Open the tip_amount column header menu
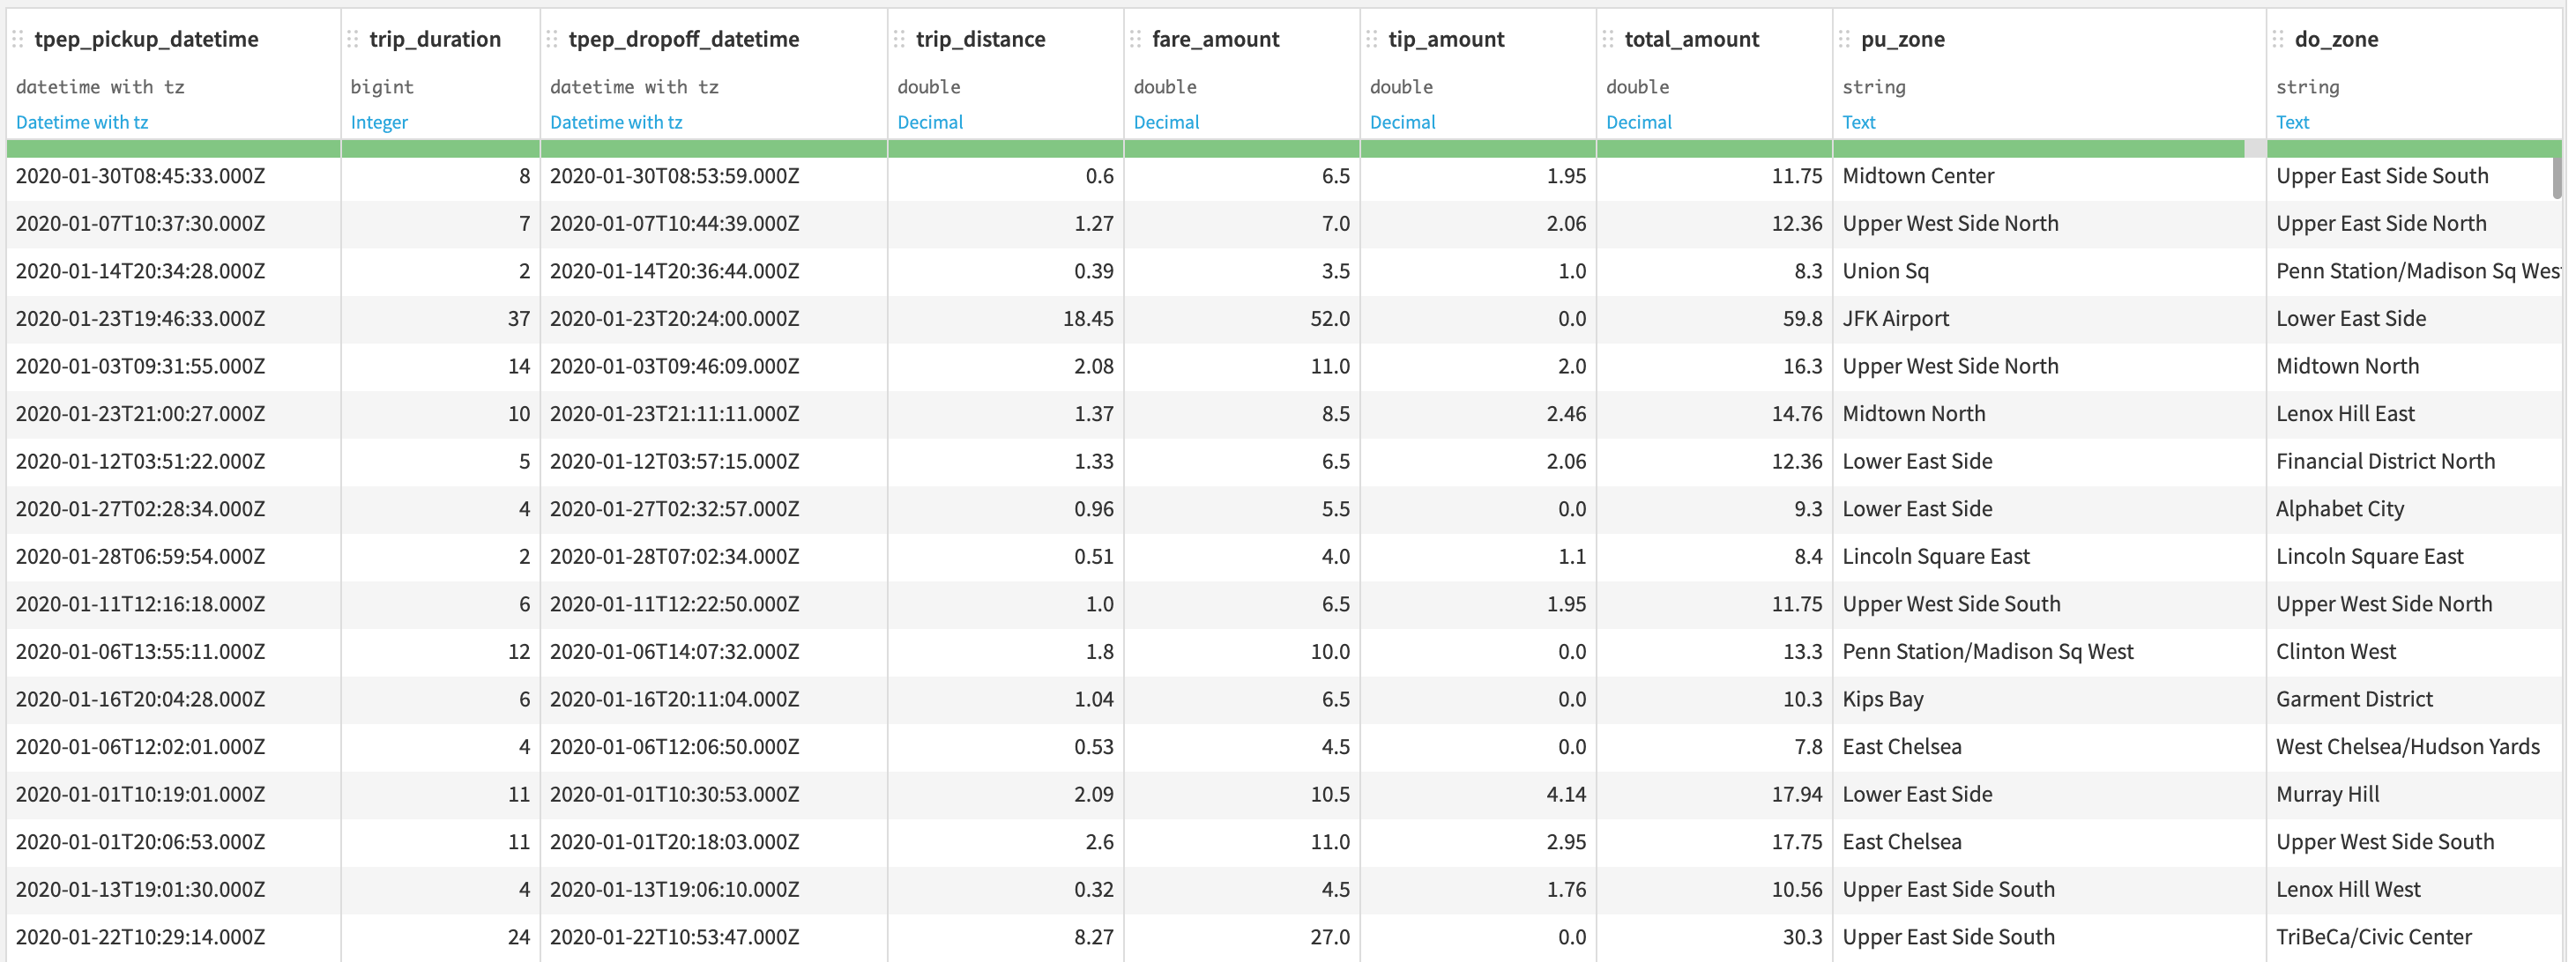Screen dimensions: 2576x962 (1446, 39)
